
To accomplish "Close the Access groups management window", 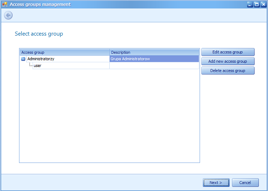I will click(x=264, y=4).
